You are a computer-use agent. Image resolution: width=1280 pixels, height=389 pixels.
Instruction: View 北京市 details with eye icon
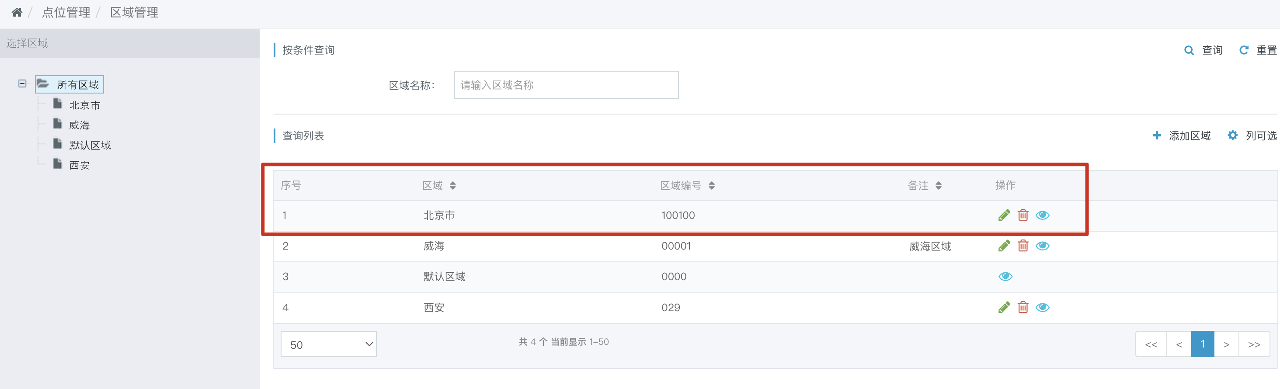(x=1043, y=215)
